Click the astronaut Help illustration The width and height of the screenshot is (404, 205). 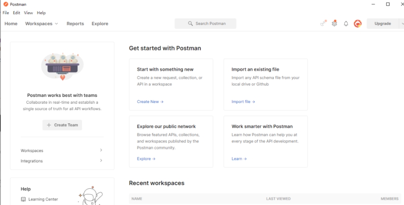click(91, 196)
